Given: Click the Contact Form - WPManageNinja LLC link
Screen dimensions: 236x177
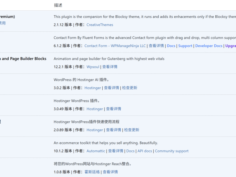Looking at the screenshot, I should [x=115, y=46].
